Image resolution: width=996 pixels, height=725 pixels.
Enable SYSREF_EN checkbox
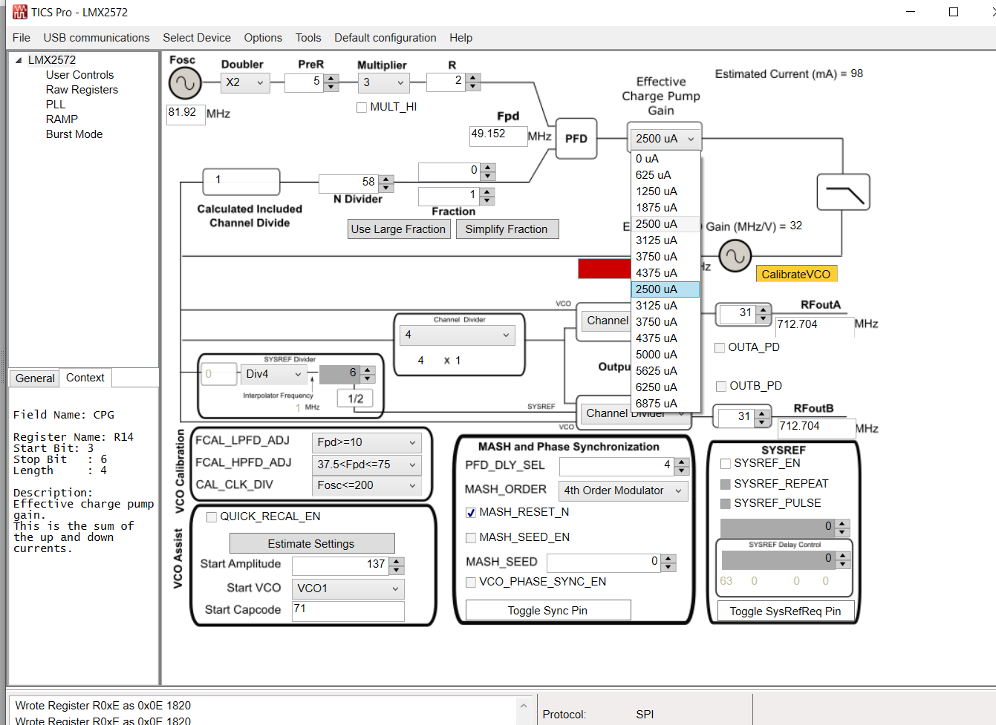726,464
